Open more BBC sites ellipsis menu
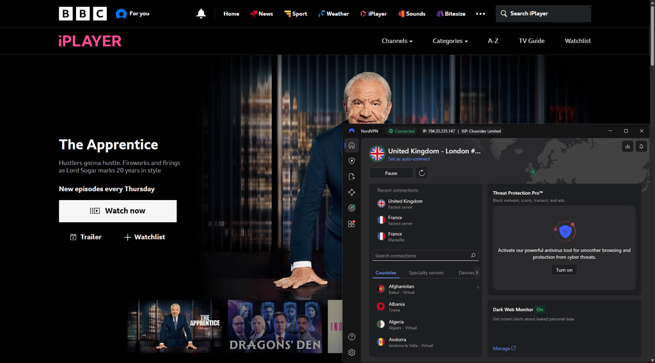The image size is (655, 363). [480, 14]
